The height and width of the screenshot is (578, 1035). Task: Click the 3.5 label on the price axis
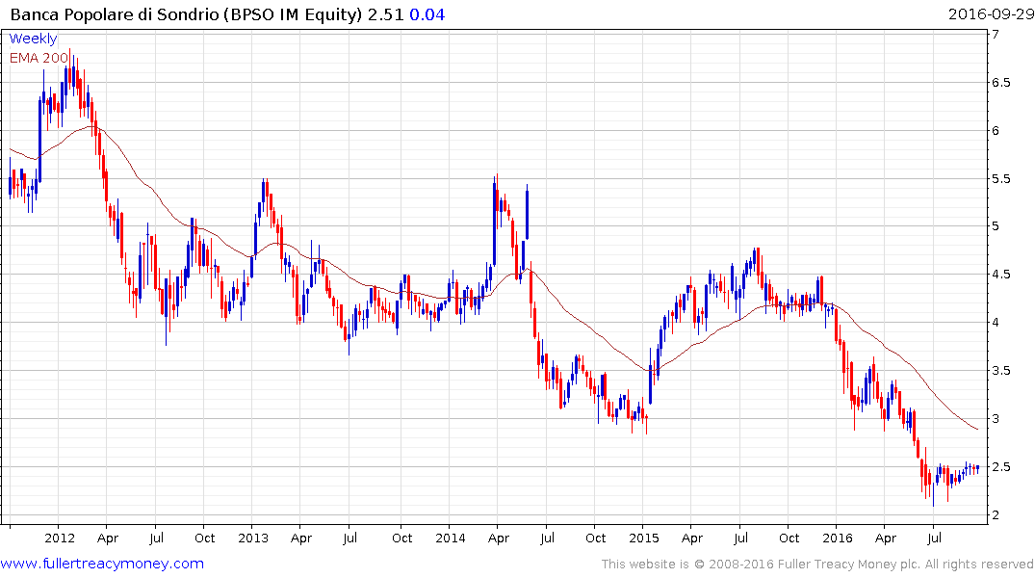click(1000, 371)
